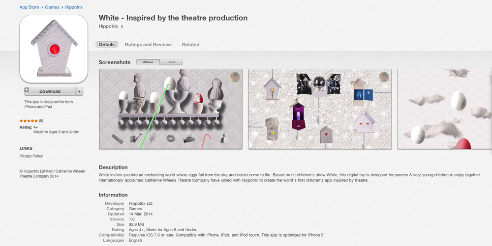Screen dimensions: 492x246
Task: Open the Hippotrix breadcrumb link
Action: coord(74,7)
